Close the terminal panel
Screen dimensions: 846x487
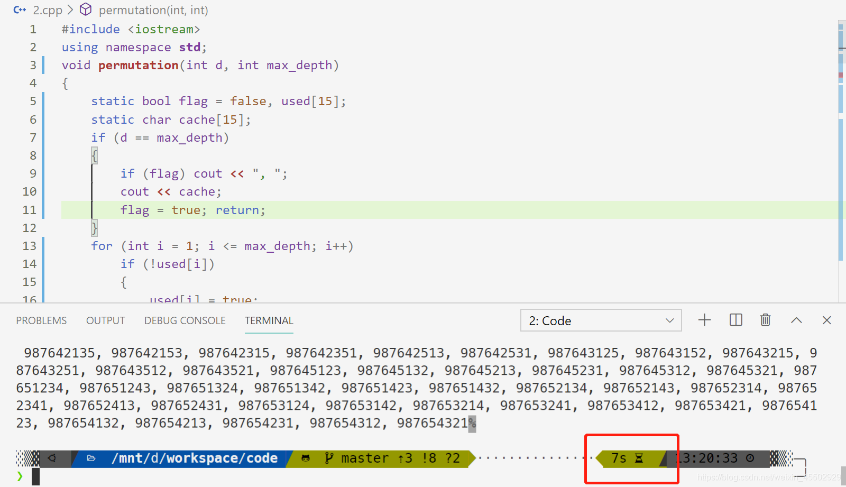(827, 320)
